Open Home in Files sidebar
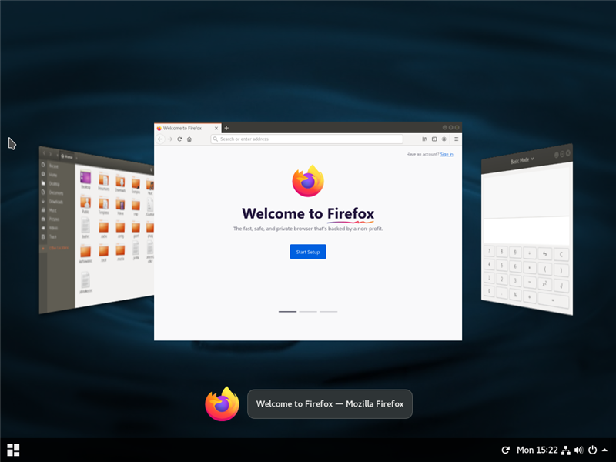Viewport: 616px width, 462px height. click(x=53, y=176)
